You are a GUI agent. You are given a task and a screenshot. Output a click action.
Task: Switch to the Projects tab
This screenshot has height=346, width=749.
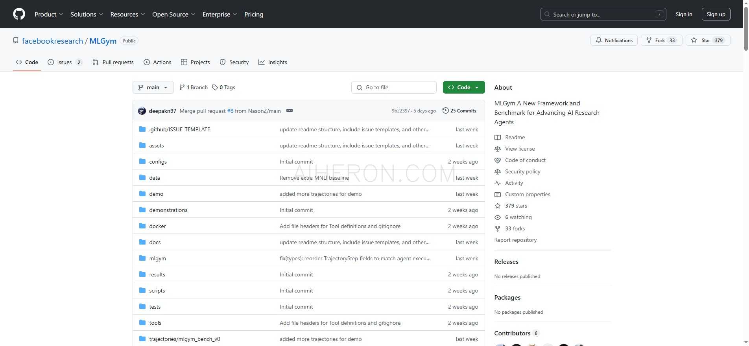point(196,62)
